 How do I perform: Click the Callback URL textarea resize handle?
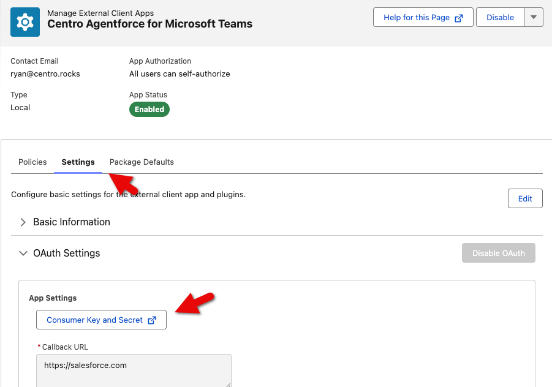coord(228,384)
